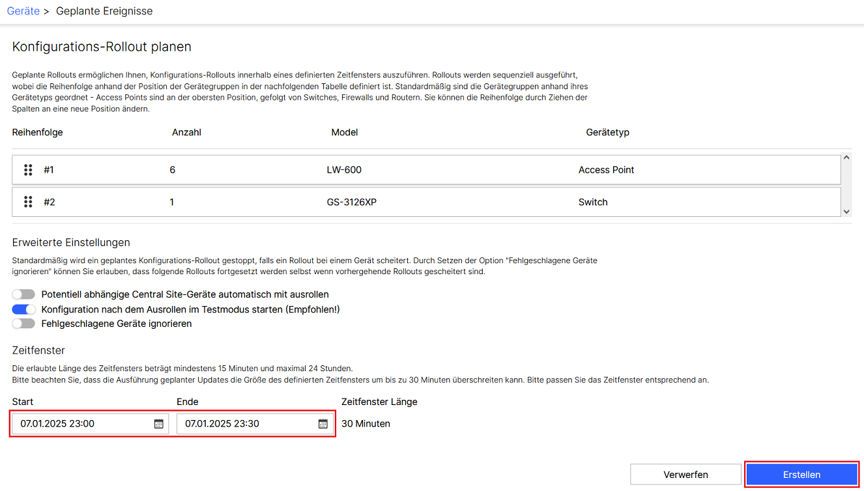Turn on Fehlgeschlagene Geräte ignorieren
This screenshot has height=491, width=864.
pyautogui.click(x=23, y=324)
